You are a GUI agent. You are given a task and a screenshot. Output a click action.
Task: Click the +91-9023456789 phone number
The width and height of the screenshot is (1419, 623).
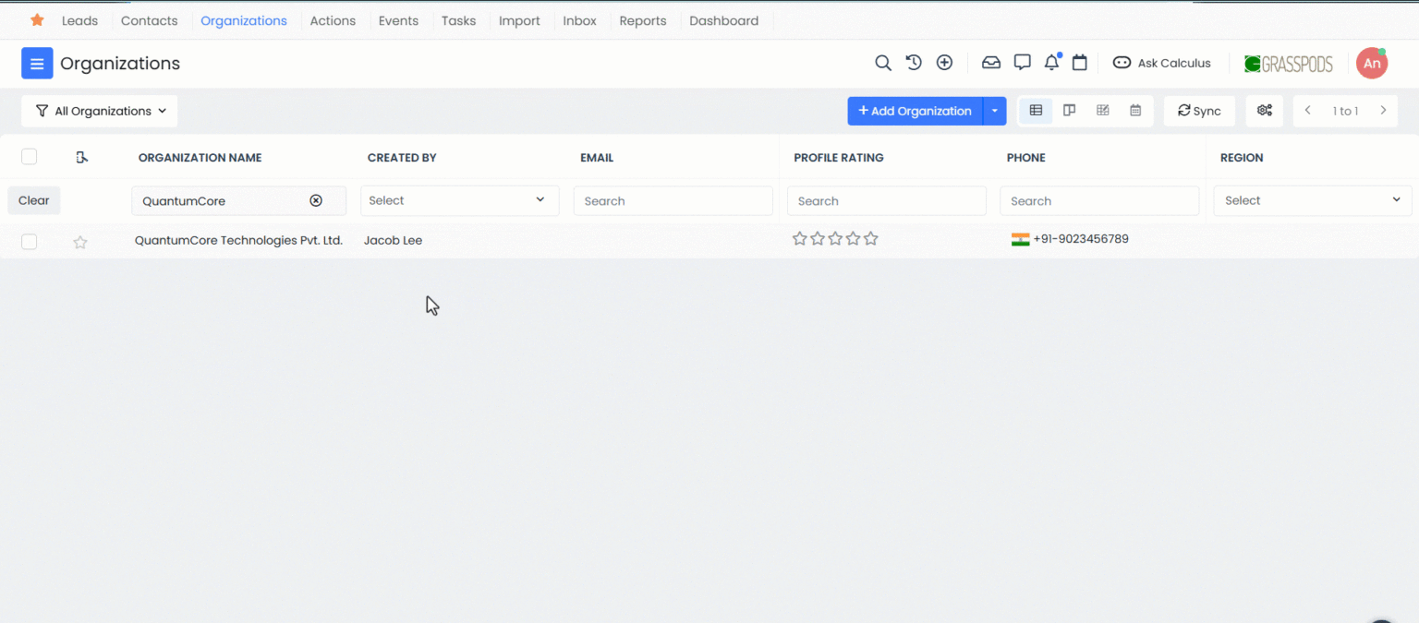[x=1081, y=239]
